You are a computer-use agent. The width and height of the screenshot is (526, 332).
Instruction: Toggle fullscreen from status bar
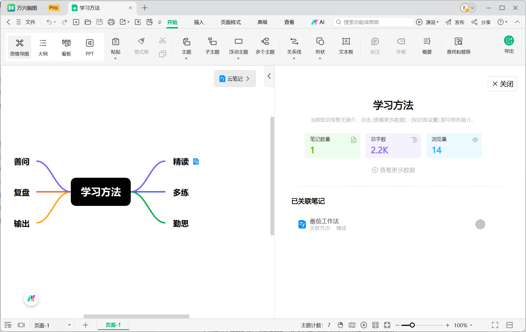click(495, 325)
